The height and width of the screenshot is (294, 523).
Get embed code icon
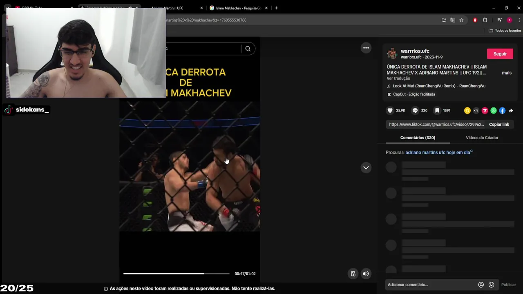476,111
